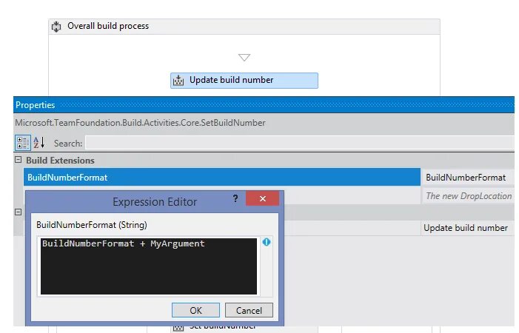Confirm expression with OK button
Image resolution: width=519 pixels, height=333 pixels.
(195, 310)
